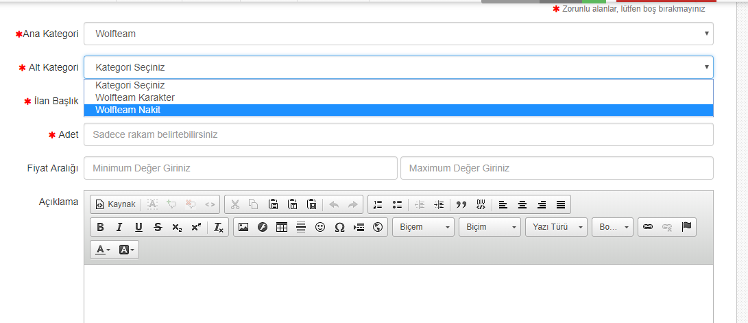The height and width of the screenshot is (323, 748).
Task: Click the Redo arrow icon
Action: click(352, 204)
